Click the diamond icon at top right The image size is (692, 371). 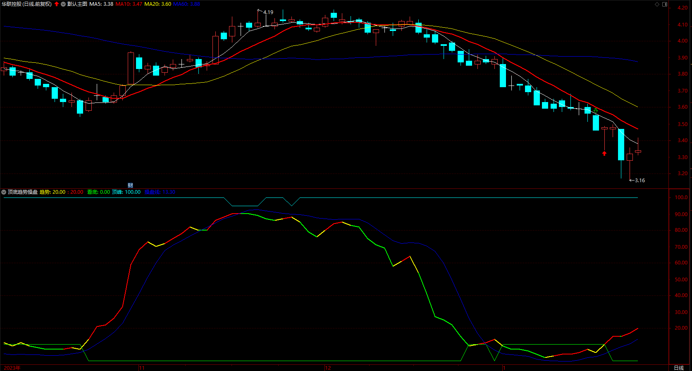pyautogui.click(x=657, y=4)
